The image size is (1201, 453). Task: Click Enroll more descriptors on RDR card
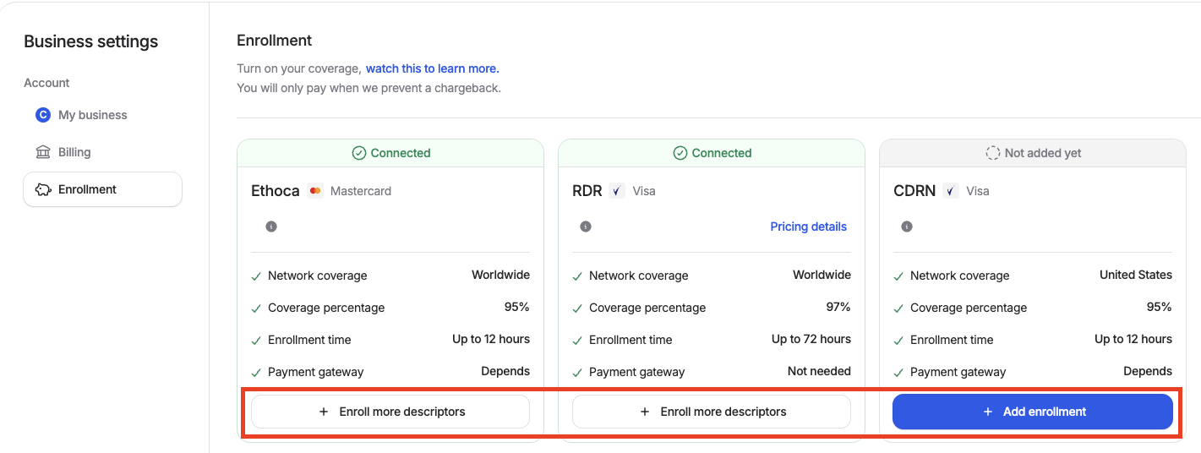point(712,412)
